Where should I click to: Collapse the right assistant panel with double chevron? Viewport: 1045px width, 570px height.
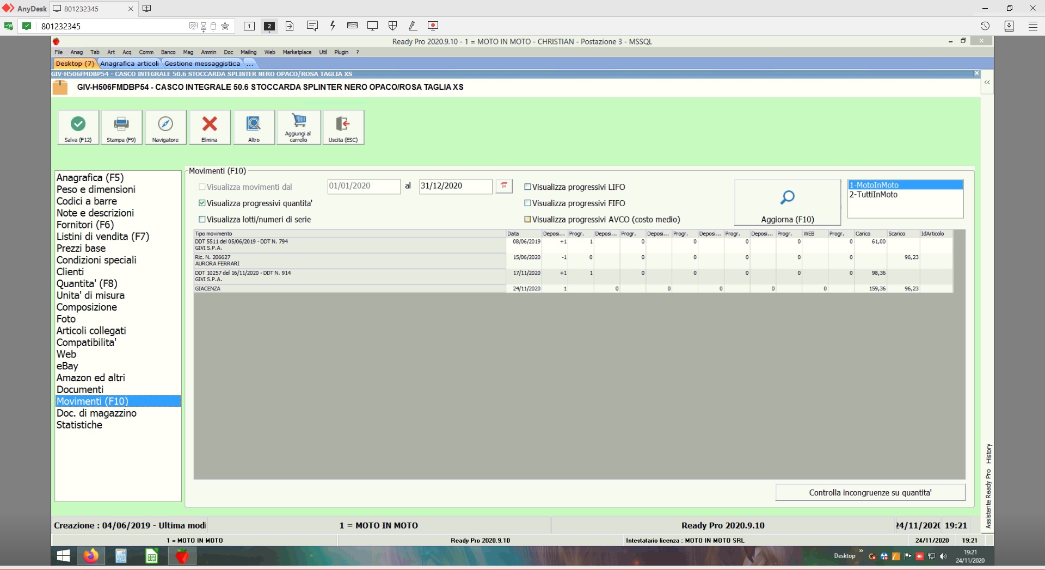[987, 83]
